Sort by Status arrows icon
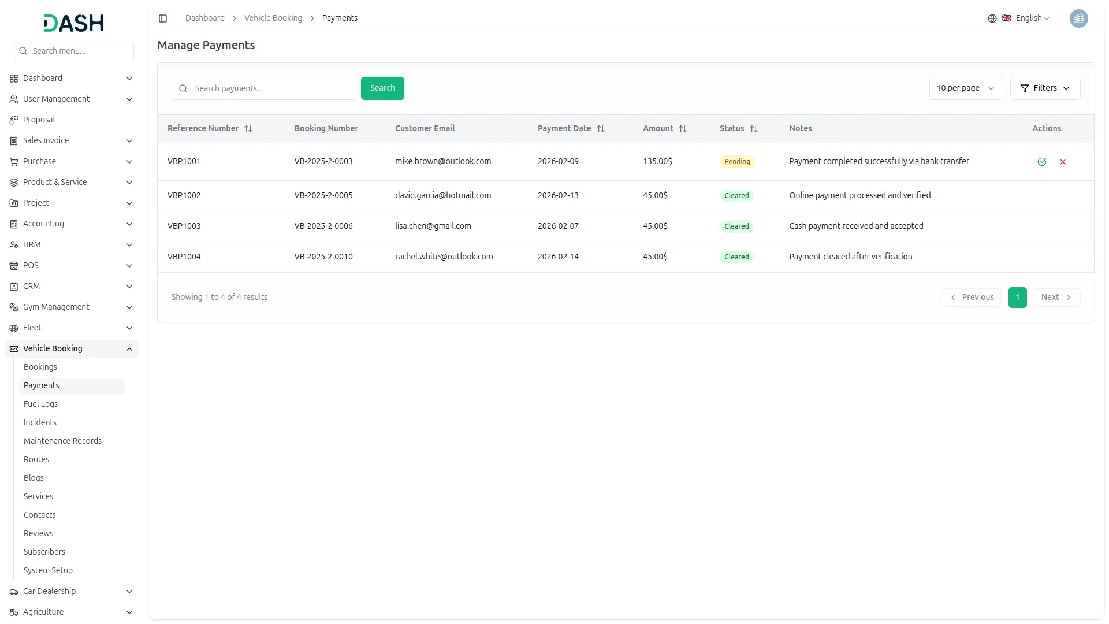 pos(754,129)
